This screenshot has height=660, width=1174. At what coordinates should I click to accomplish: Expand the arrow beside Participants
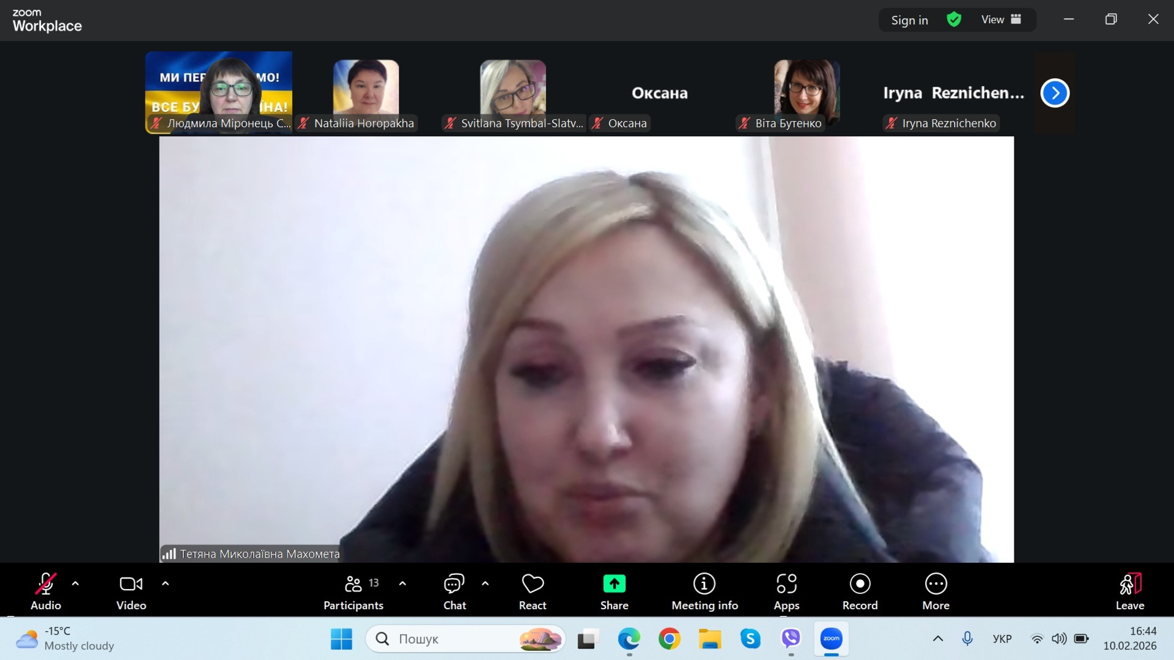402,584
